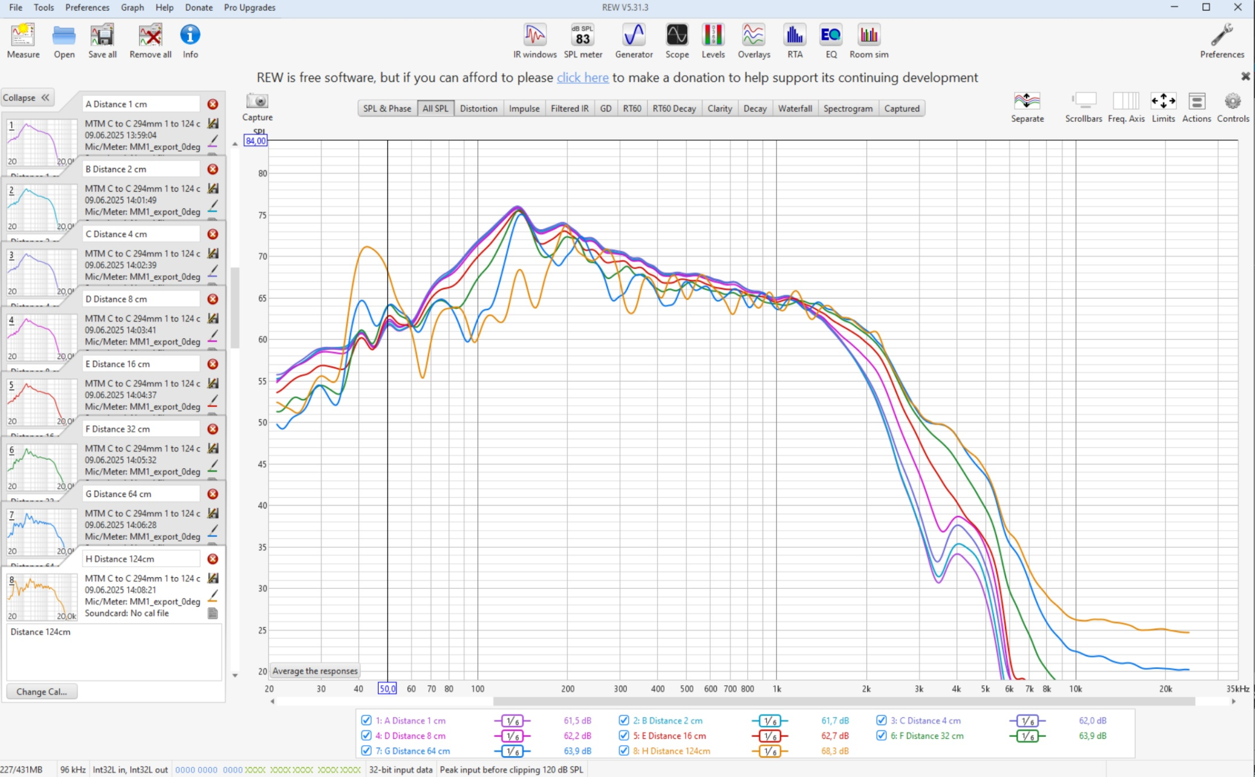Change trace color of A Distance 1 cm

(213, 141)
